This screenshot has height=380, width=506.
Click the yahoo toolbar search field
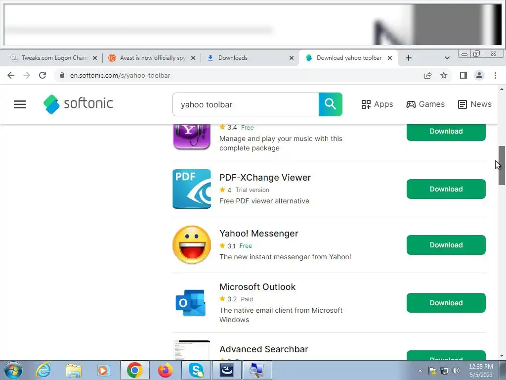point(246,104)
